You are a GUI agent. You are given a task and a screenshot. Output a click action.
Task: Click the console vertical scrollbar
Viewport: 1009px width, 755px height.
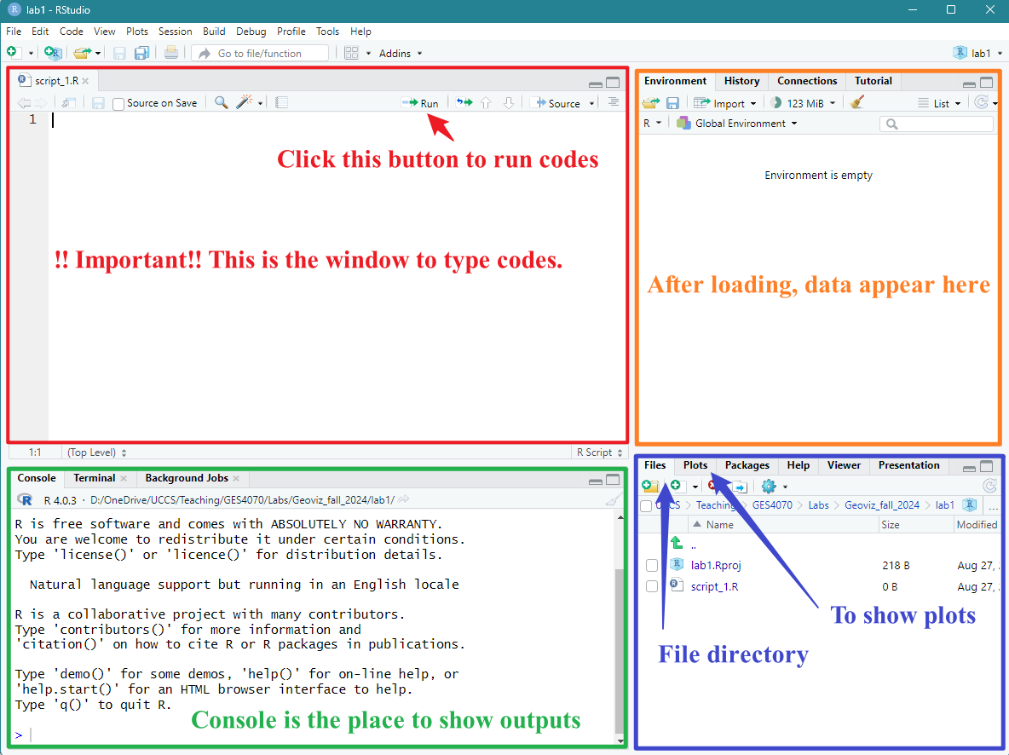[620, 650]
